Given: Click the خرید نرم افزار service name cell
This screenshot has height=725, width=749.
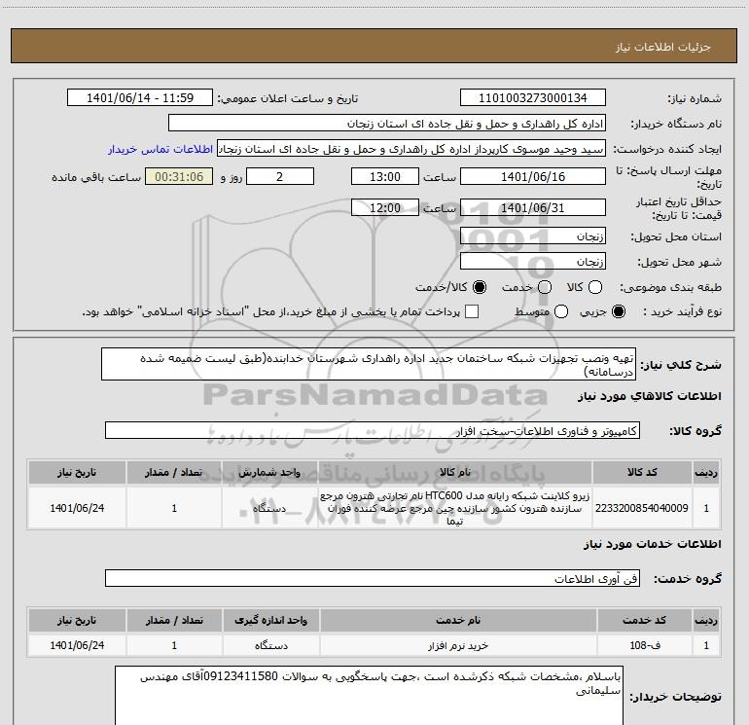Looking at the screenshot, I should coord(457,645).
